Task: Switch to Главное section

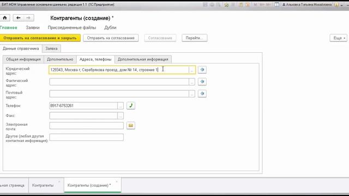Action: 9,28
